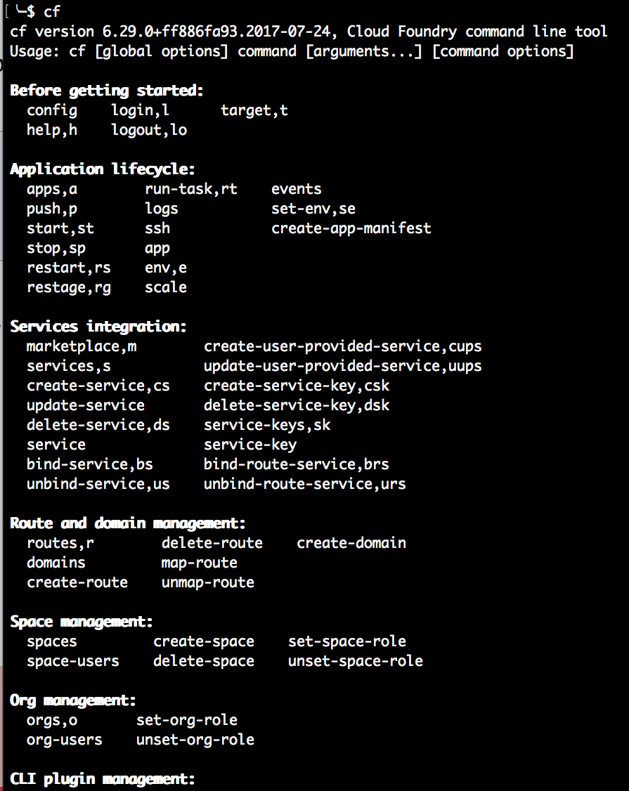Select 'create-app-manifest' in Application lifecycle

click(351, 228)
